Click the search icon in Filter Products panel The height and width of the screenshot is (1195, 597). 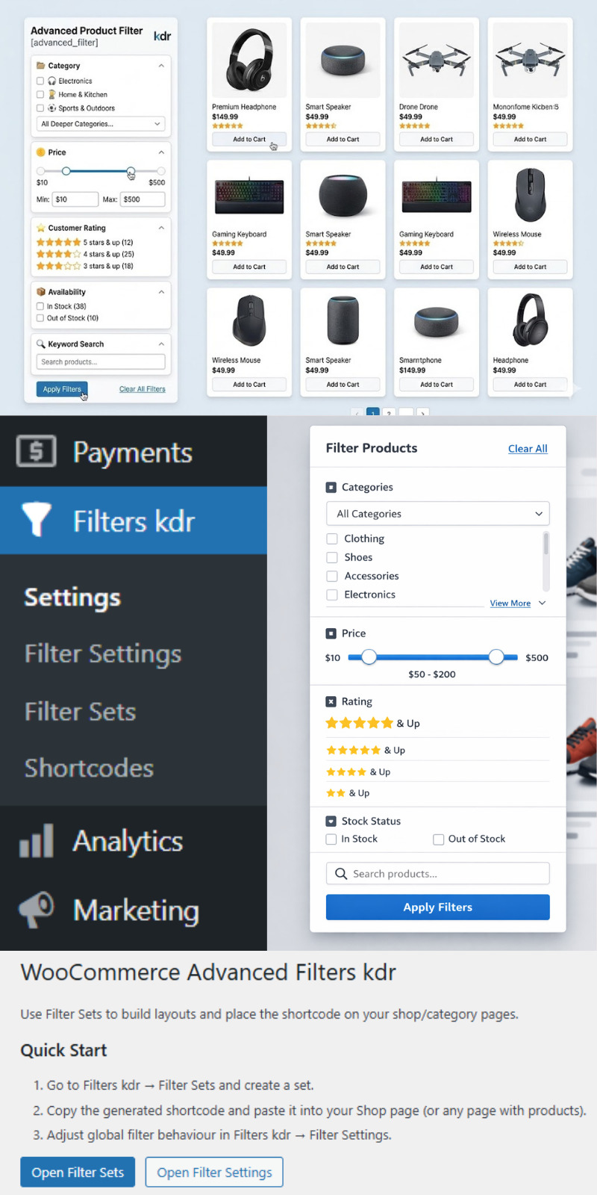coord(341,873)
